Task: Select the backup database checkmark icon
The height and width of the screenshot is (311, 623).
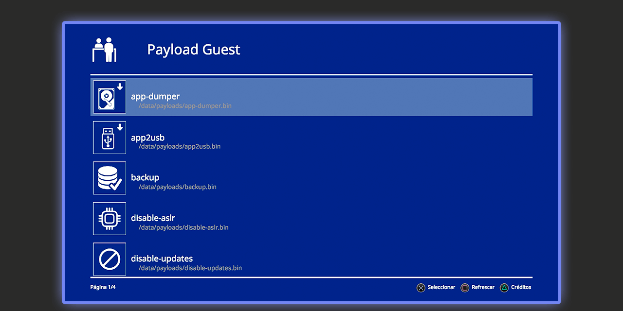Action: (110, 178)
